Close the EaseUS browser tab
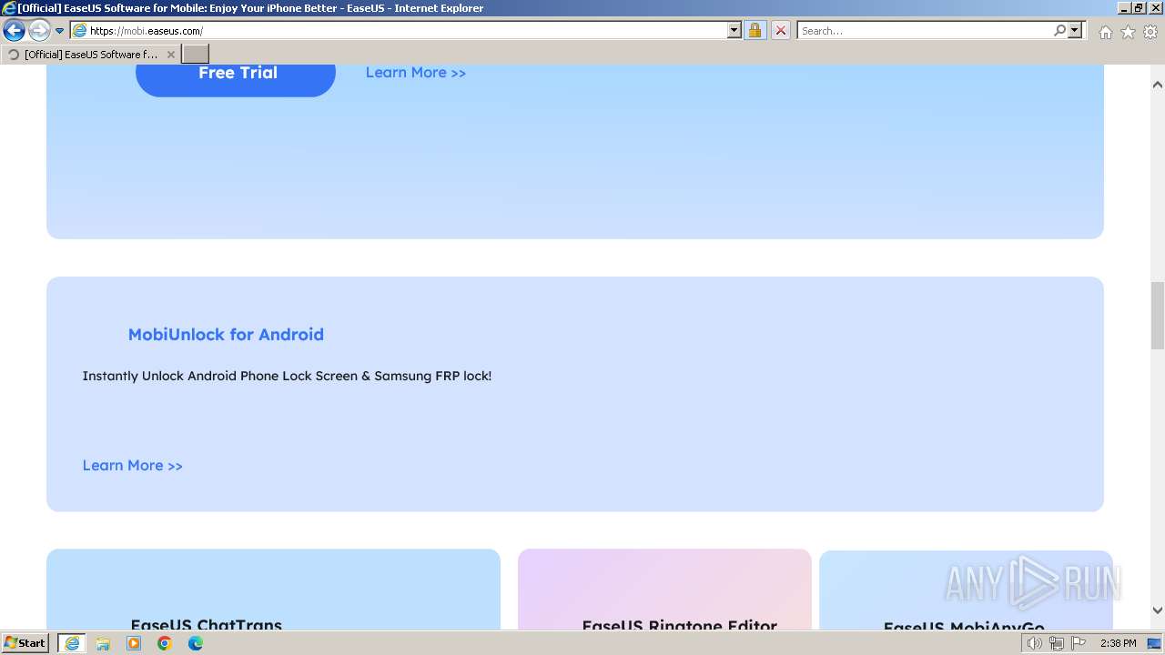This screenshot has width=1165, height=655. [x=171, y=55]
